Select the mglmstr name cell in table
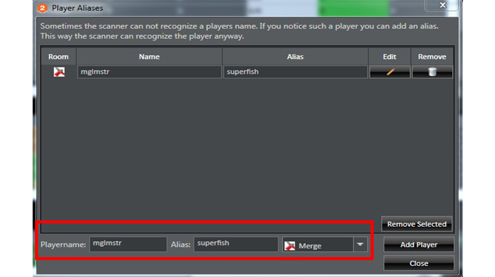 pyautogui.click(x=149, y=72)
